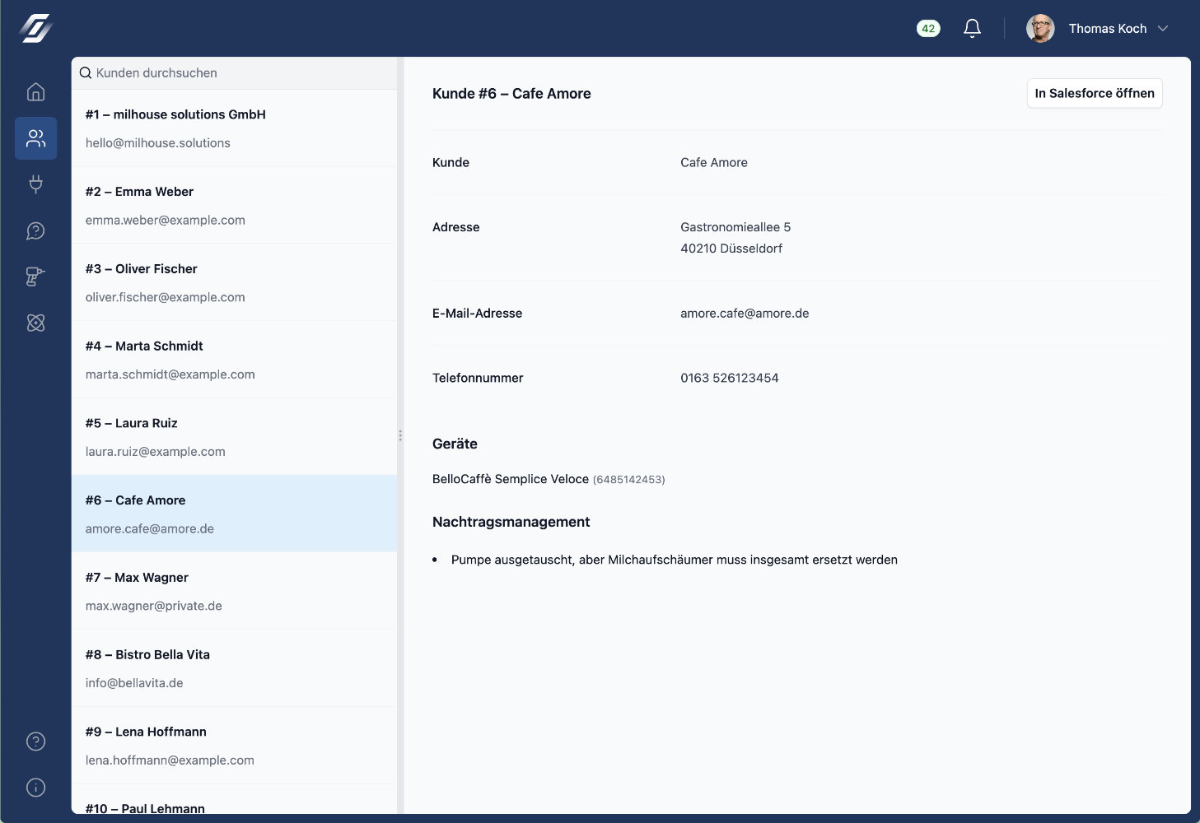The width and height of the screenshot is (1200, 823).
Task: Open the Home icon in the sidebar
Action: tap(35, 91)
